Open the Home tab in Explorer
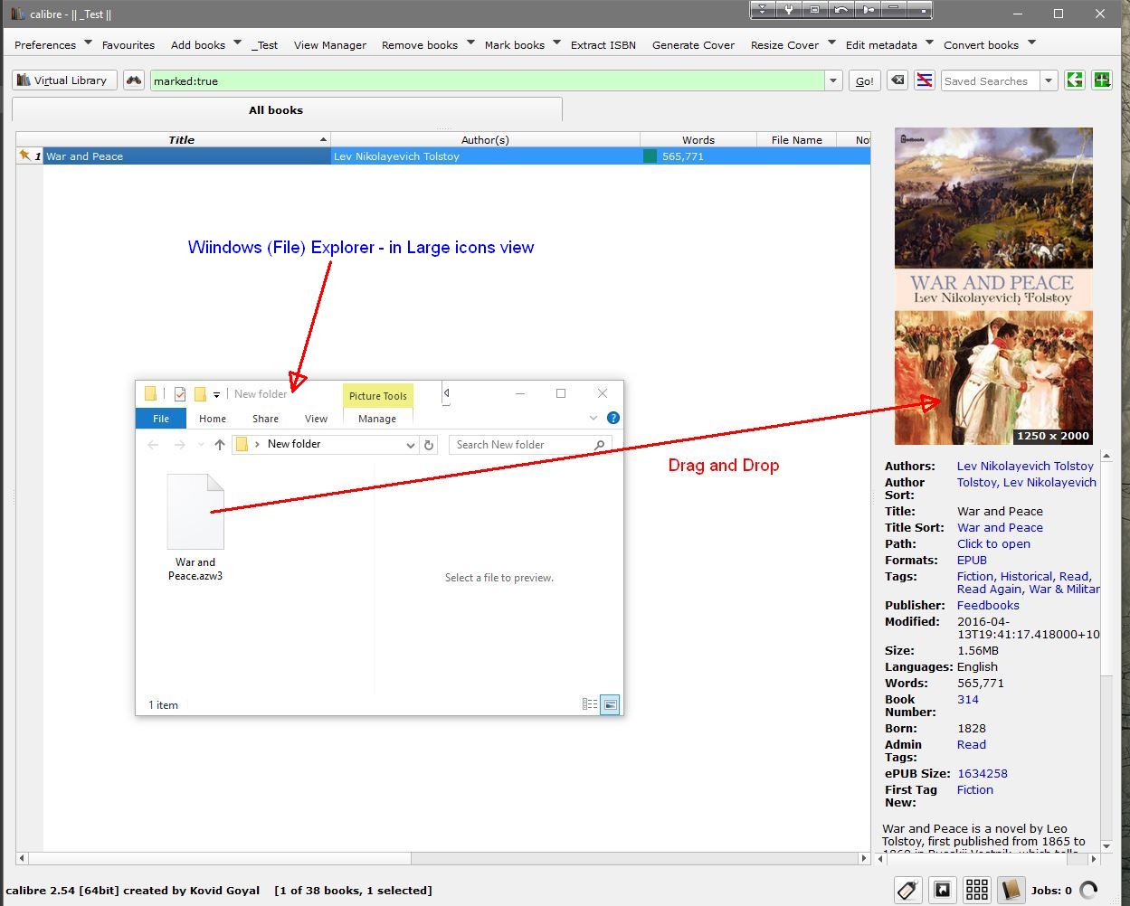This screenshot has width=1130, height=906. [213, 419]
